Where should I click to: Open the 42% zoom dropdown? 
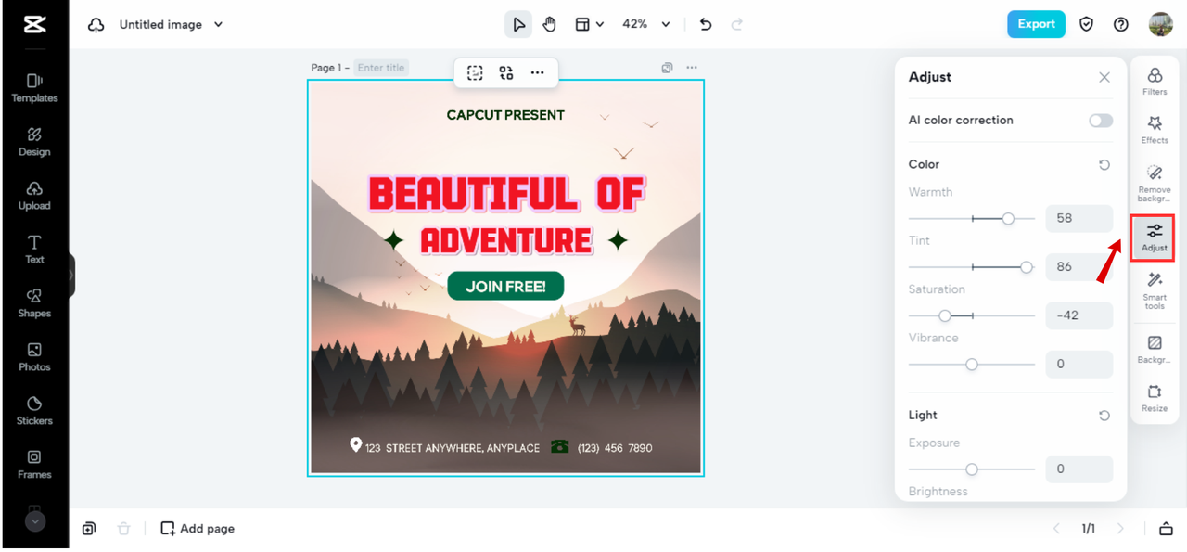click(645, 24)
